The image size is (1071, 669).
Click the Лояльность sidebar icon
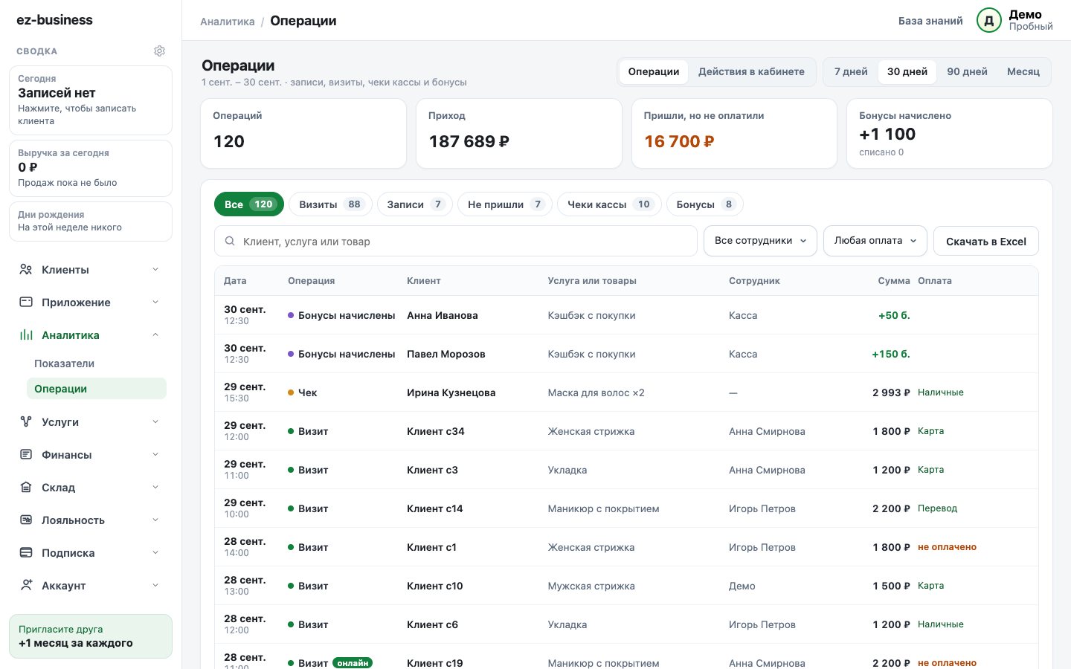point(26,520)
